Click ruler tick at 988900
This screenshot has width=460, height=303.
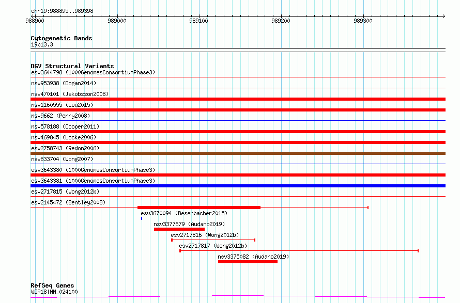click(35, 21)
